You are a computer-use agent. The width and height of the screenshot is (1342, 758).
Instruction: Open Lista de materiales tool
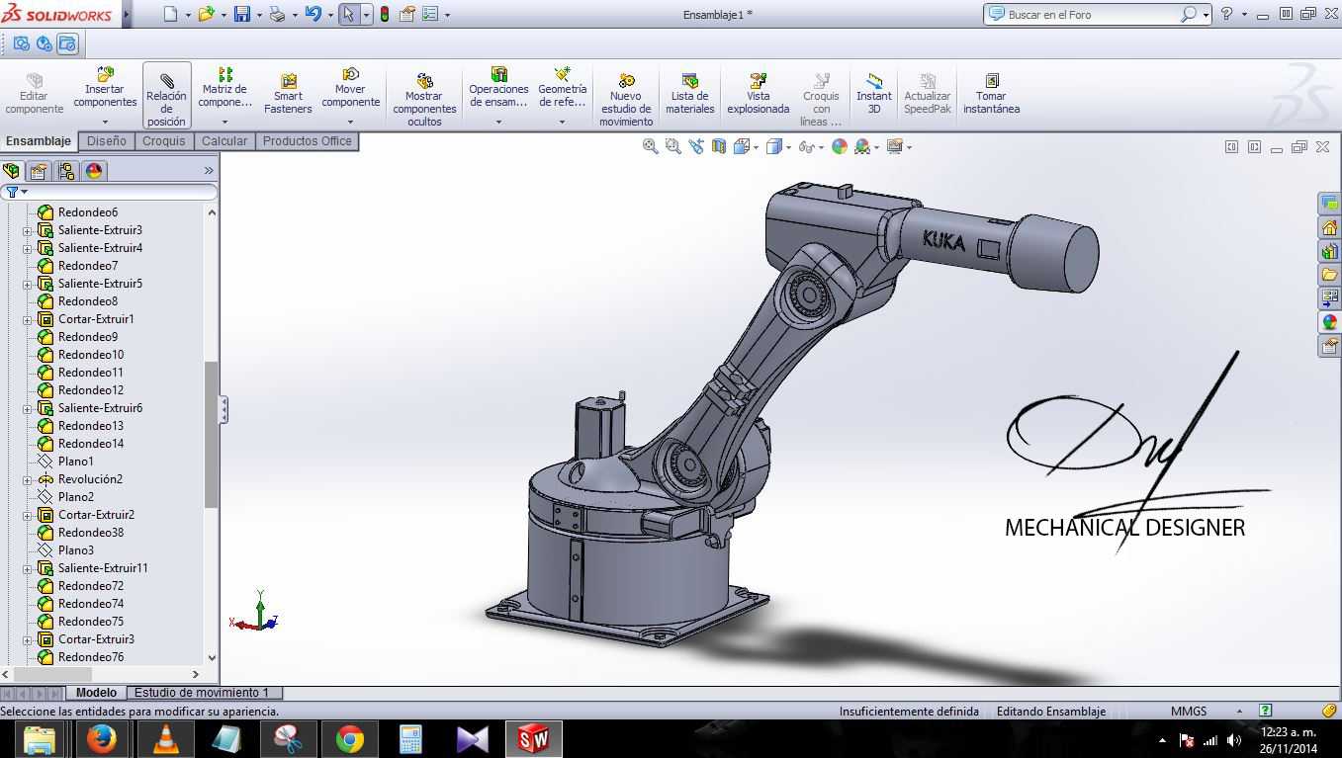pyautogui.click(x=690, y=94)
